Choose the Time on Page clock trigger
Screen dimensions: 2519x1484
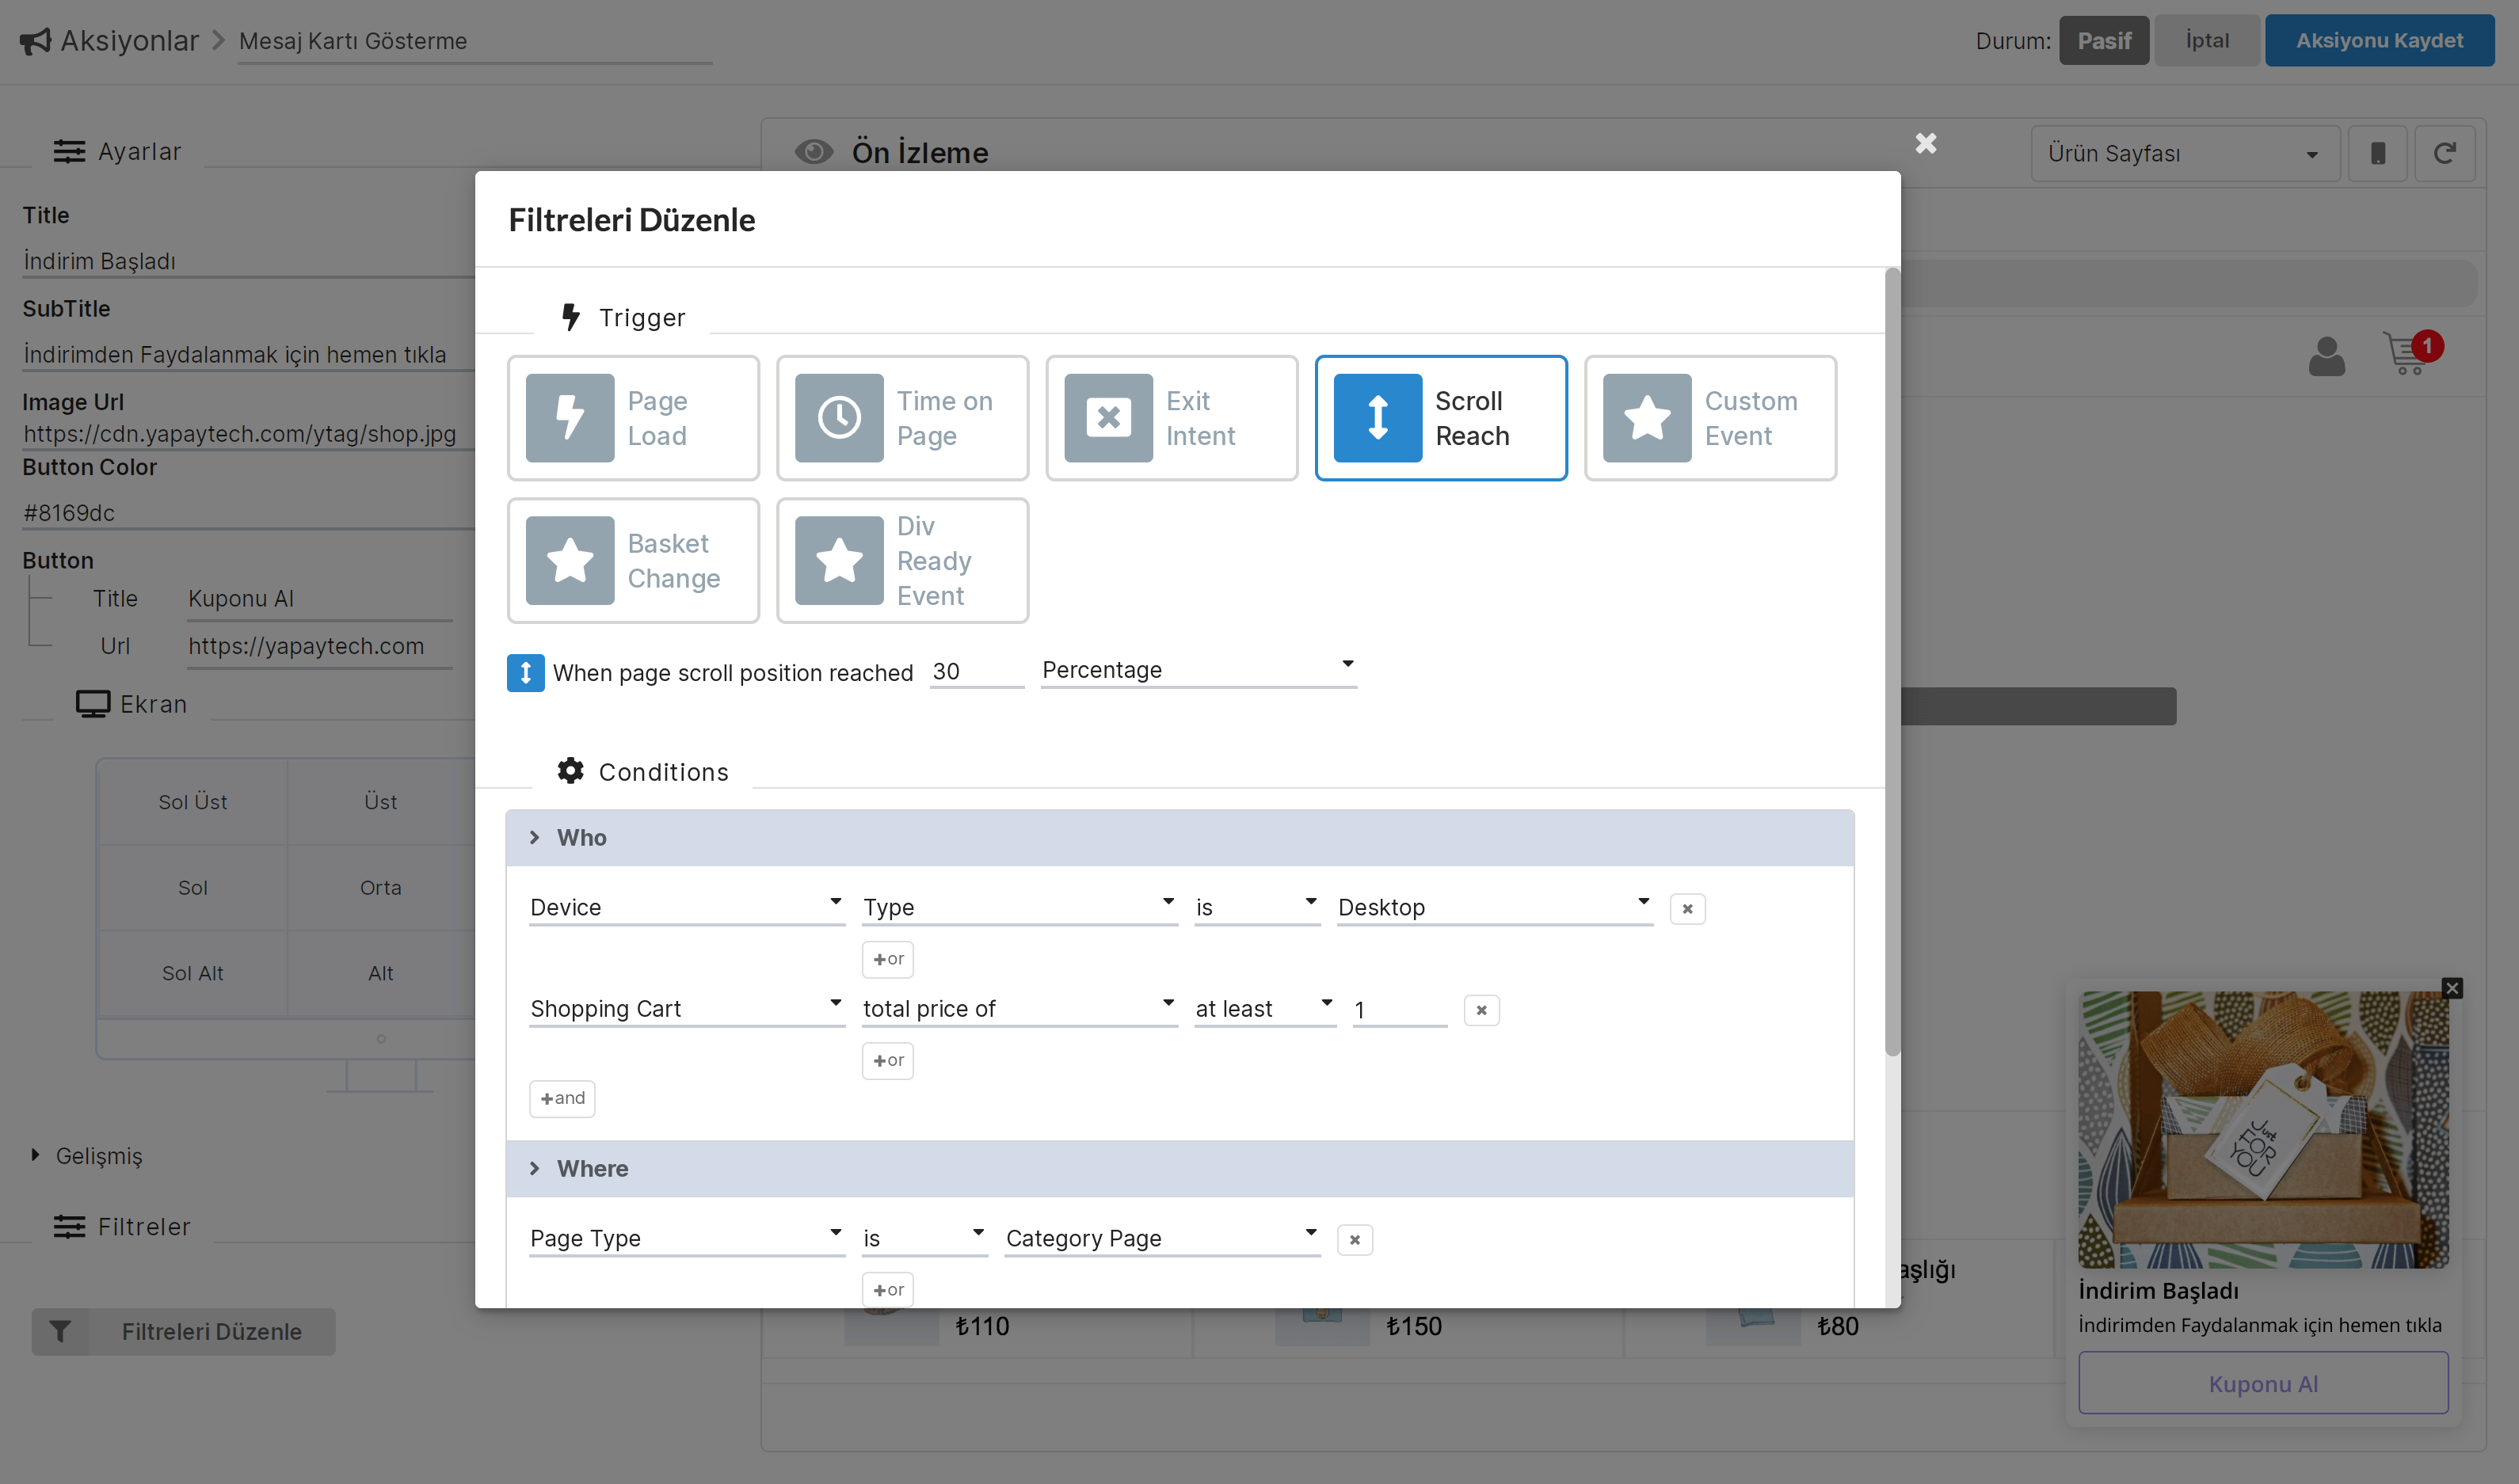coord(838,418)
